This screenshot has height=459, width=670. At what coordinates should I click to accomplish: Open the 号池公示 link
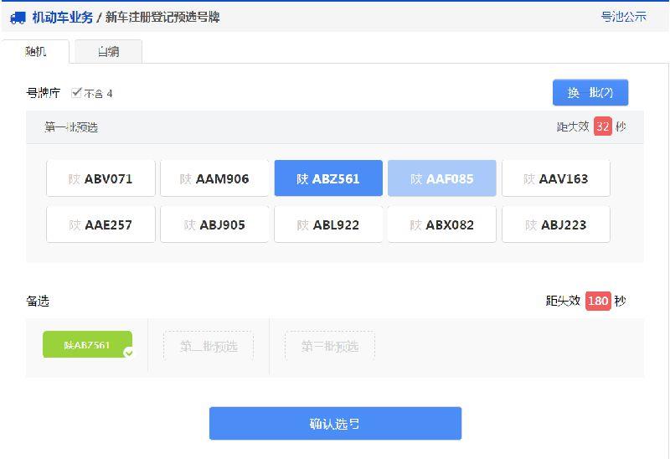pos(623,17)
